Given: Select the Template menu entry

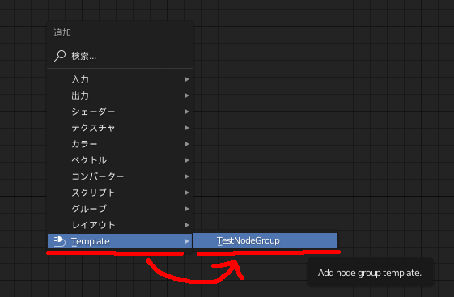Looking at the screenshot, I should pos(120,241).
